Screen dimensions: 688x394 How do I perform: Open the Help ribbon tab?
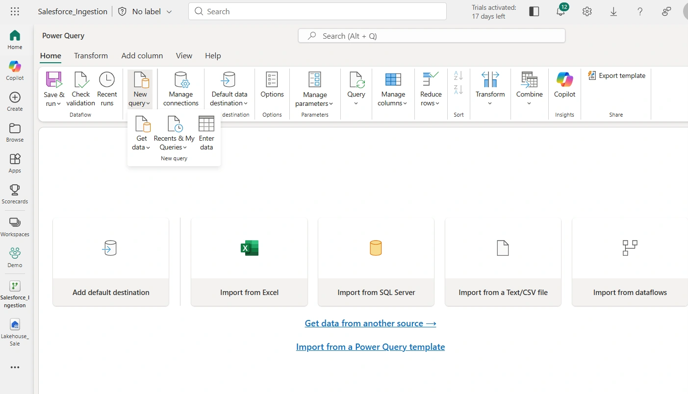tap(213, 56)
